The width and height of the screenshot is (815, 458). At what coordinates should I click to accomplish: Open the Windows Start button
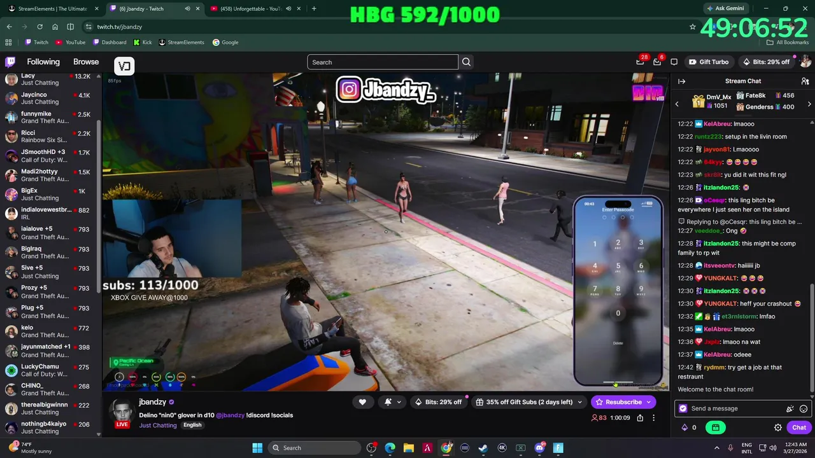pos(257,448)
